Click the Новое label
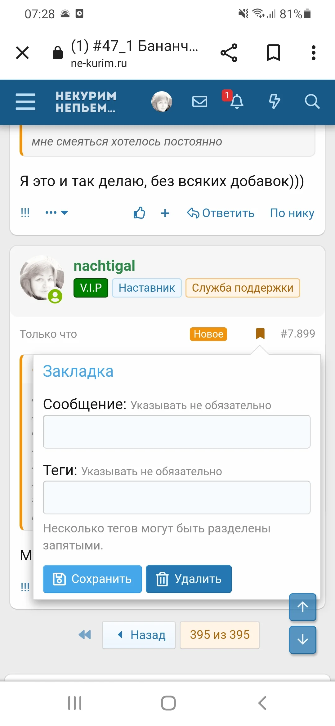The height and width of the screenshot is (726, 335). pyautogui.click(x=208, y=334)
